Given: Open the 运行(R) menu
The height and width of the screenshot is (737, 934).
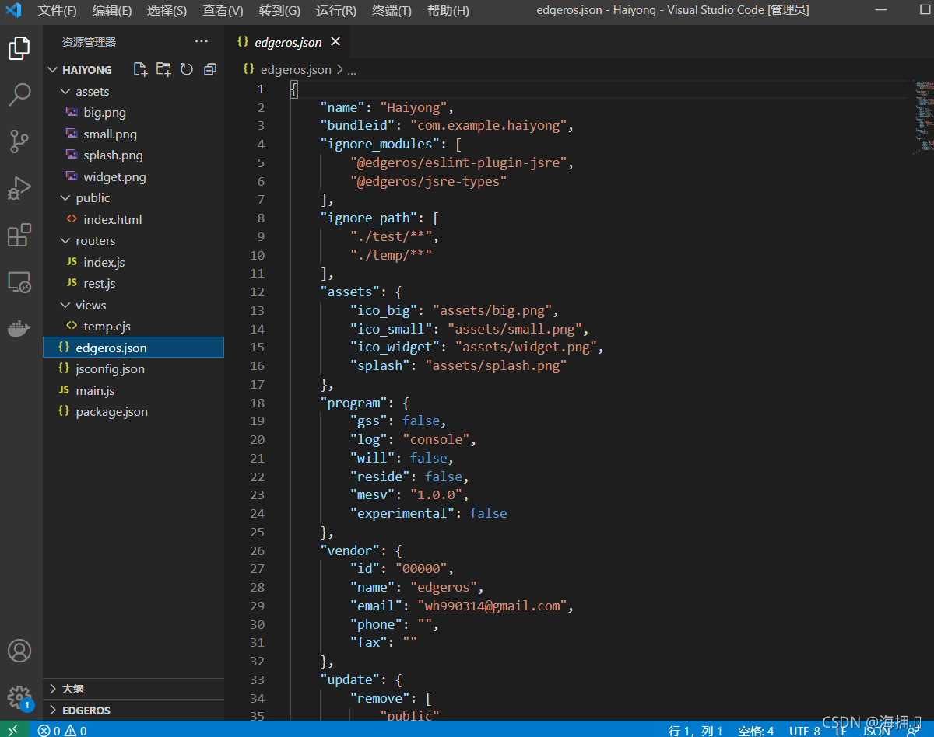Looking at the screenshot, I should [x=336, y=11].
